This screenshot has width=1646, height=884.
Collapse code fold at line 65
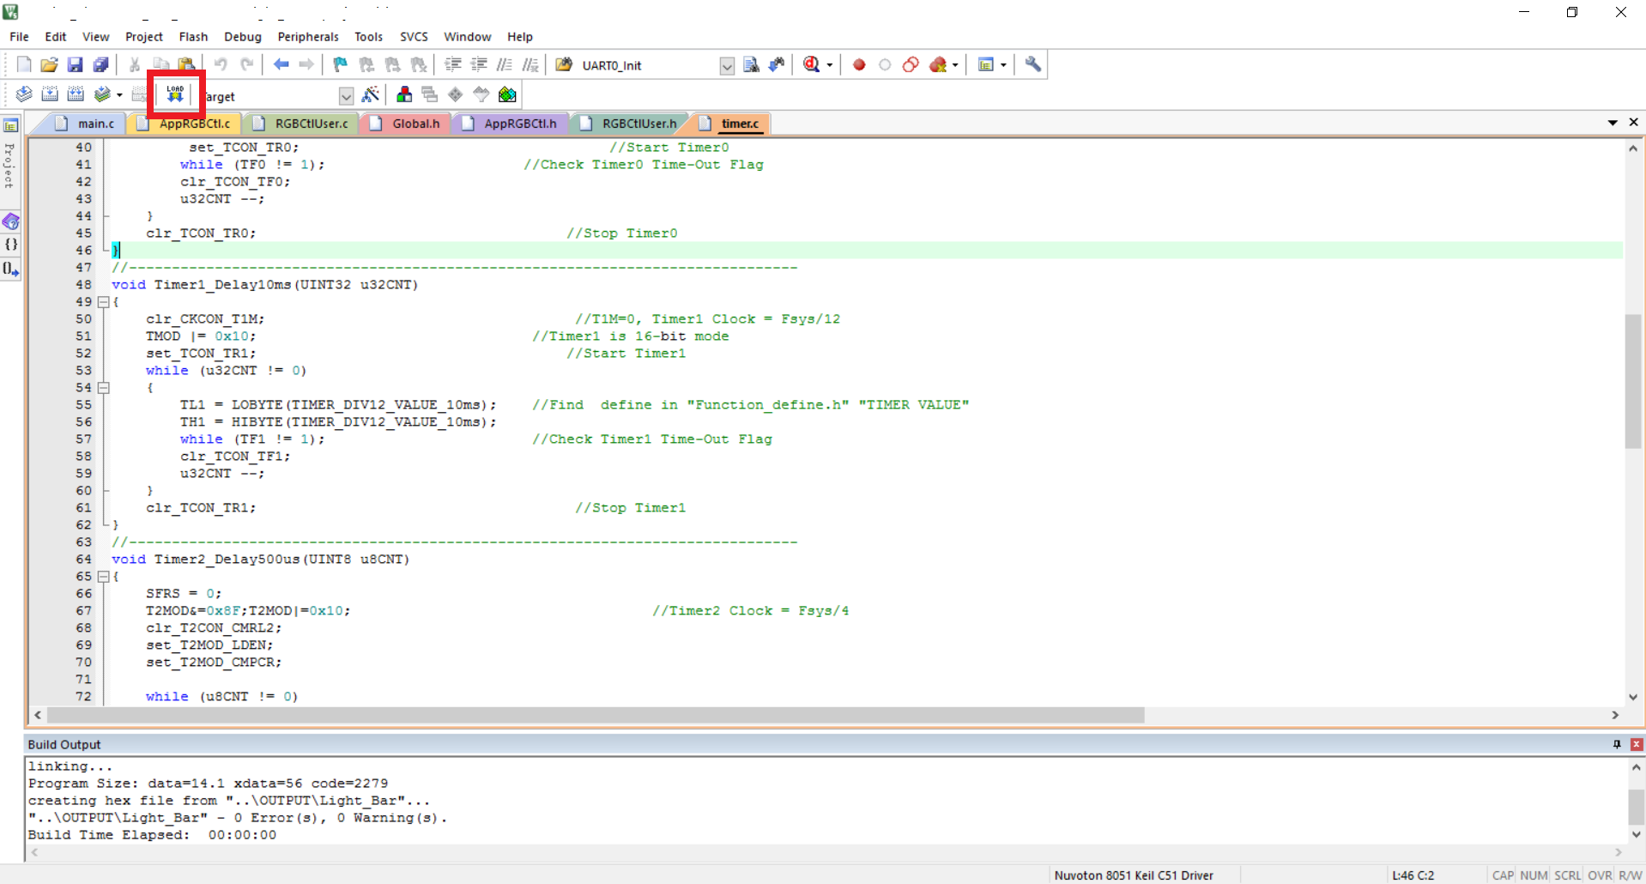tap(103, 577)
